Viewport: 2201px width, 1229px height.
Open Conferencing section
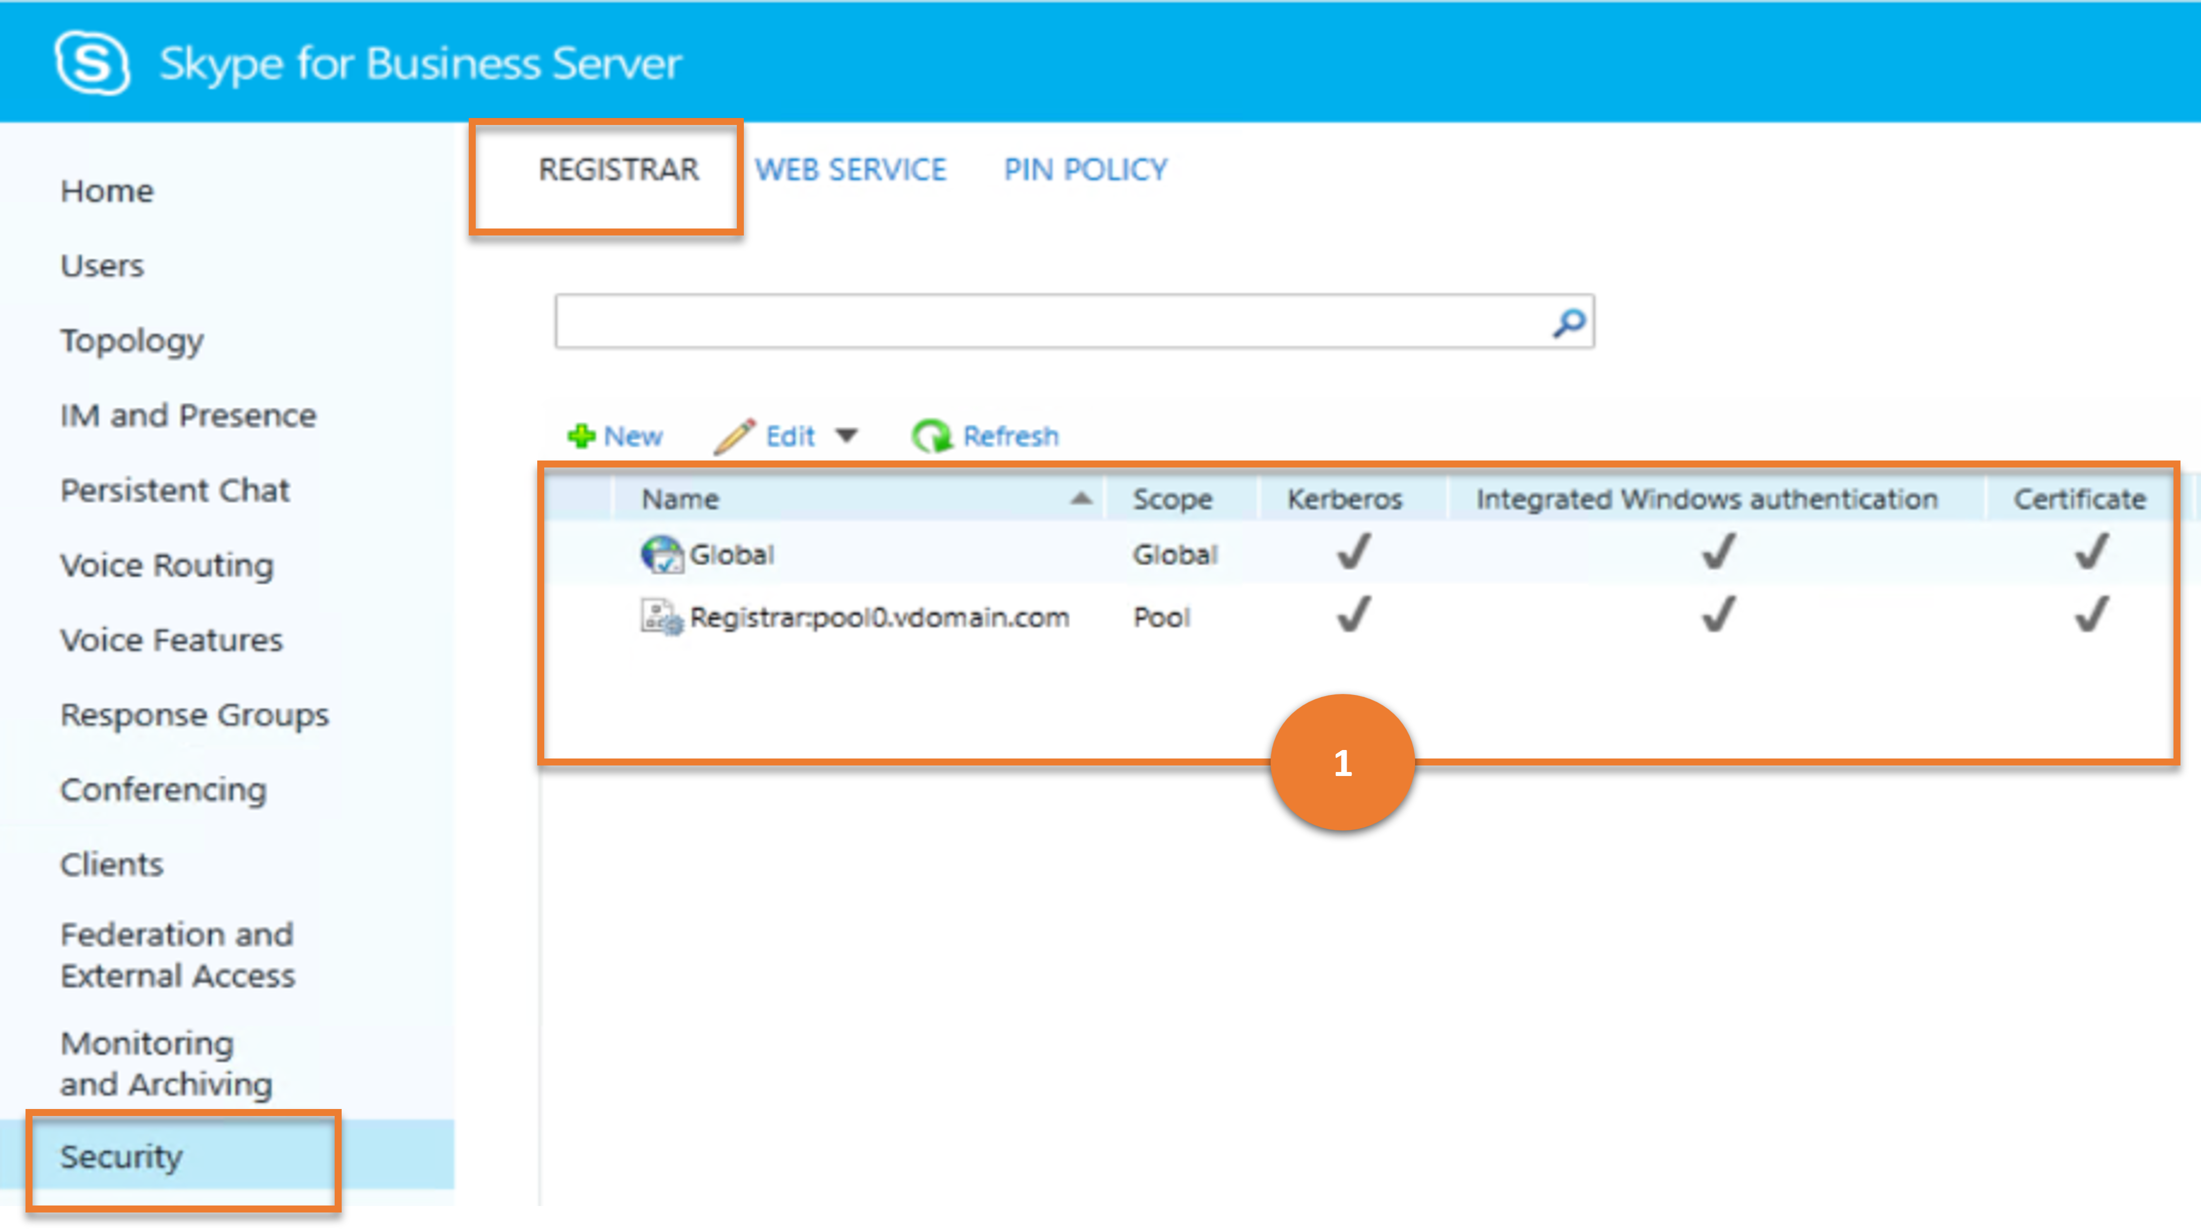tap(163, 790)
